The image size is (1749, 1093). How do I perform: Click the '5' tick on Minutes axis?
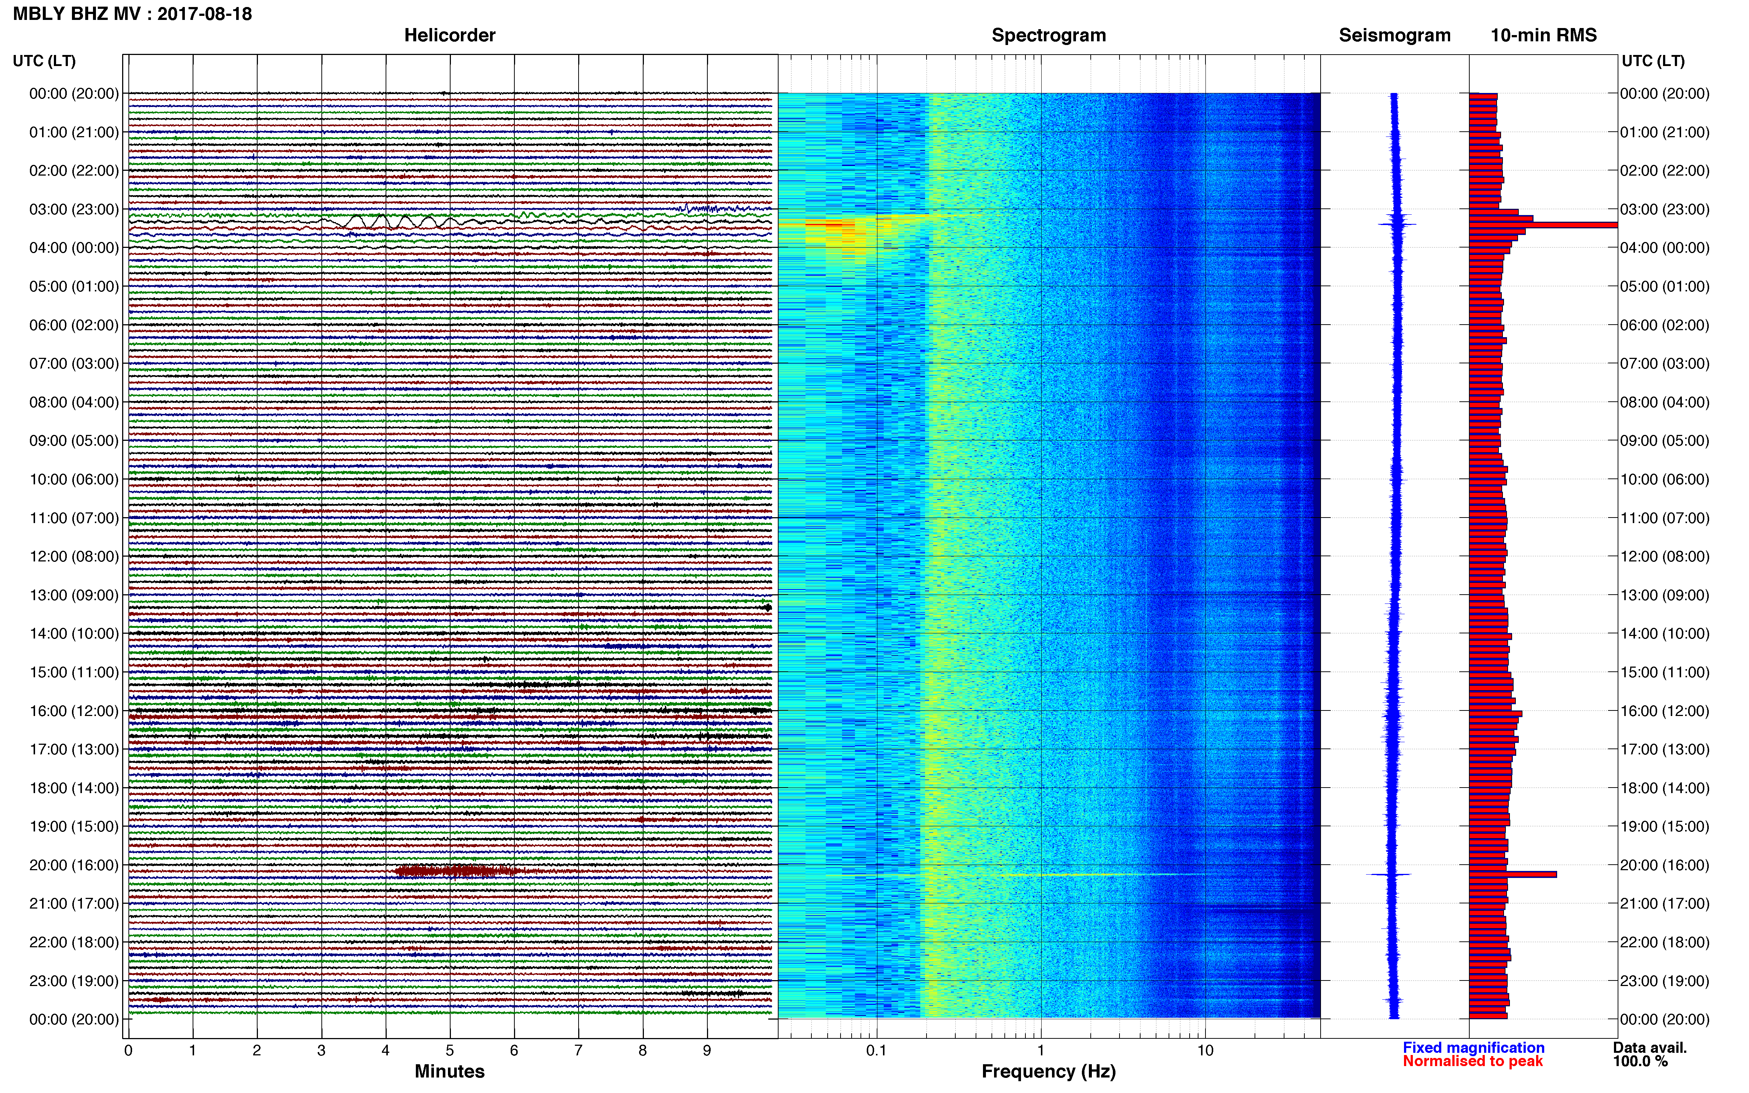450,1051
